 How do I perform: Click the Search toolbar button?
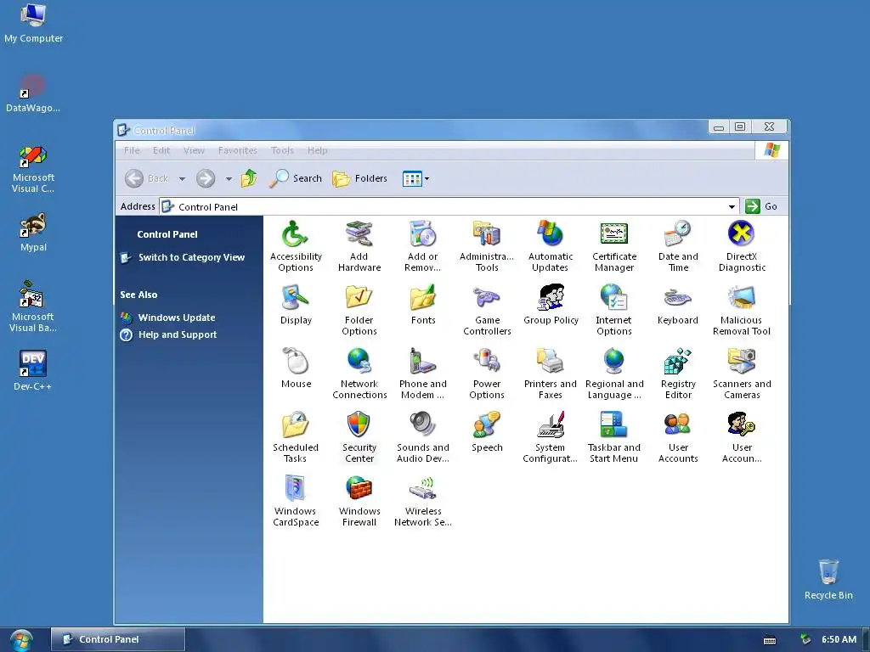[x=296, y=178]
